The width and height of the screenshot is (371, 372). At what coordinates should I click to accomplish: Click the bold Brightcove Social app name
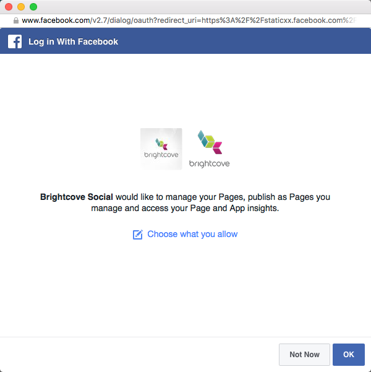(x=77, y=197)
